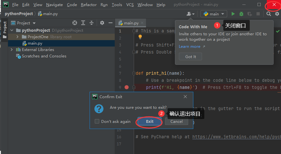This screenshot has height=154, width=281.
Task: Maximize the PyCharm window
Action: [x=259, y=4]
